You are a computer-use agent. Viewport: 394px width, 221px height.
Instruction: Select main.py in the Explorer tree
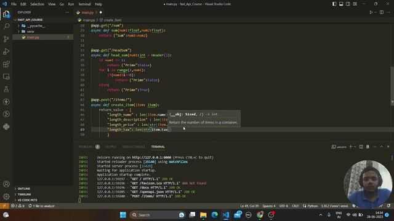tap(42, 37)
